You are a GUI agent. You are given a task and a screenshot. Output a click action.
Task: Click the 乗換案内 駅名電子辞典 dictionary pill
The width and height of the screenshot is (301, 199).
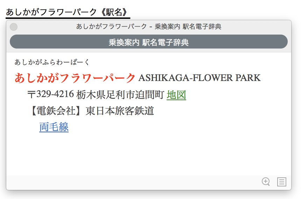point(149,42)
